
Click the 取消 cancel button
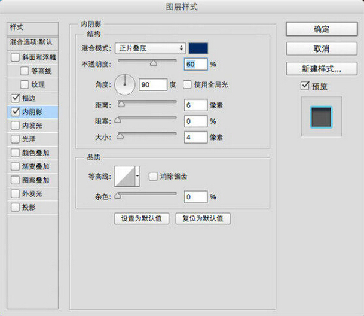tap(322, 49)
